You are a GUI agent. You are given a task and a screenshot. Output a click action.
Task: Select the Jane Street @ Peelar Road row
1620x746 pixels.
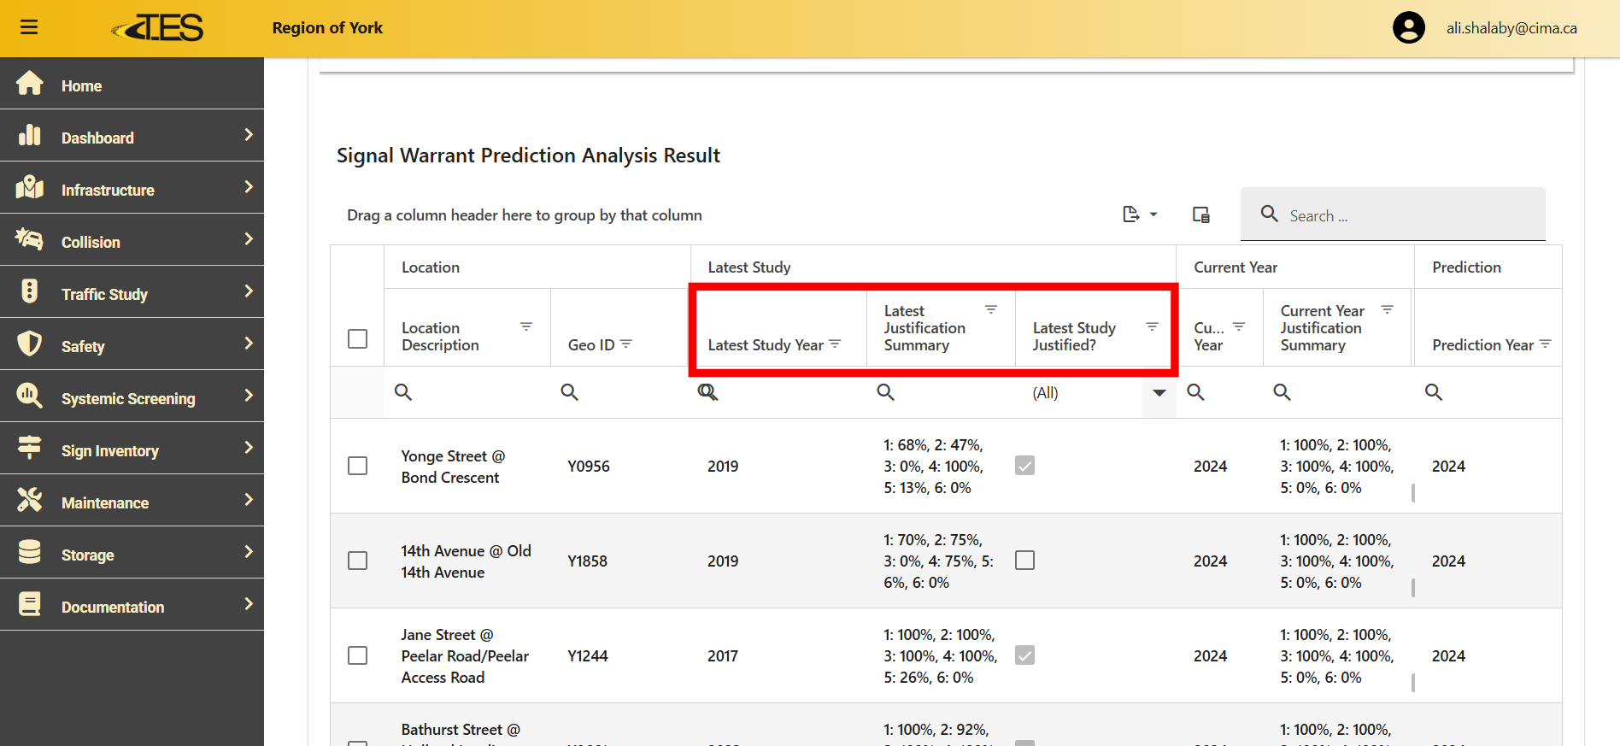pyautogui.click(x=358, y=655)
